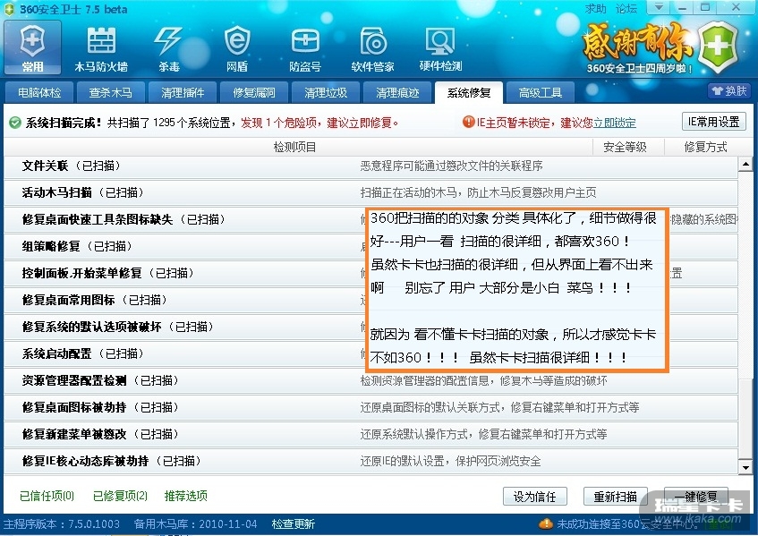This screenshot has width=758, height=536.
Task: Open 木马防火墙 firewall module
Action: coord(101,49)
